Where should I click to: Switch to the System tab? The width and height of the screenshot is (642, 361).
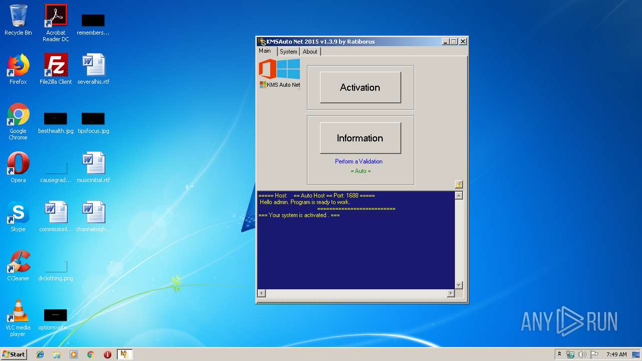pyautogui.click(x=288, y=52)
